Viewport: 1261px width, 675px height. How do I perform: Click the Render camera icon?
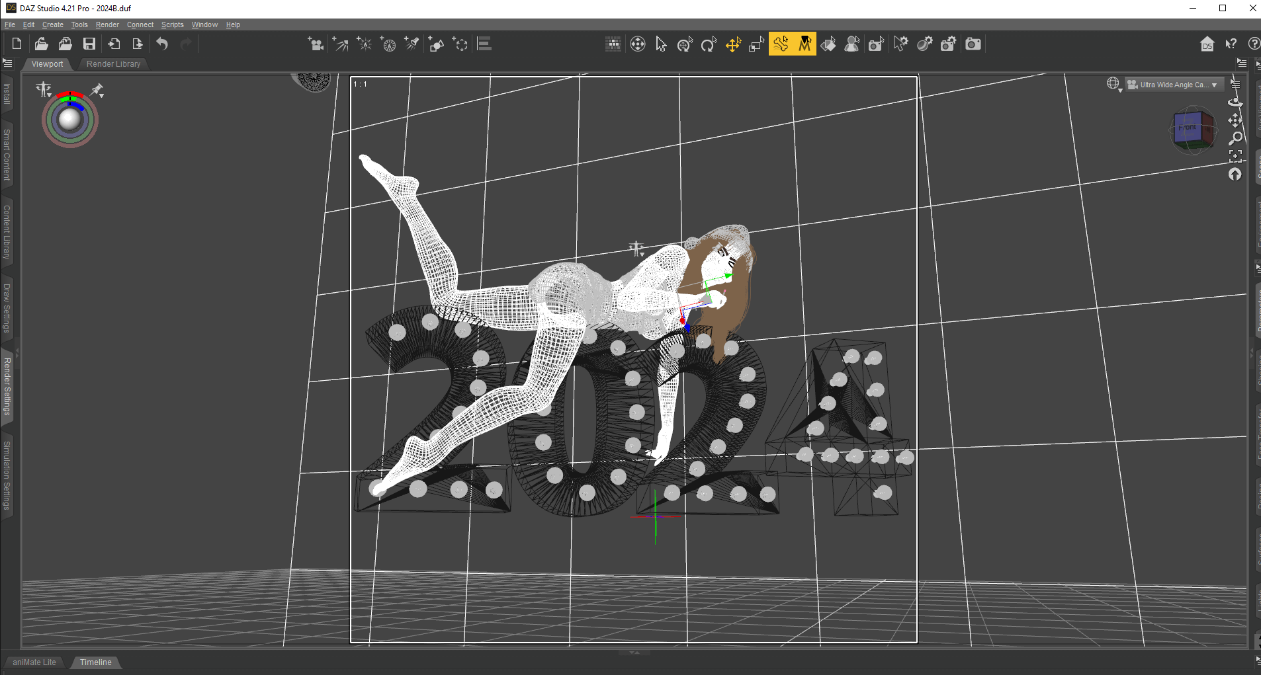973,44
